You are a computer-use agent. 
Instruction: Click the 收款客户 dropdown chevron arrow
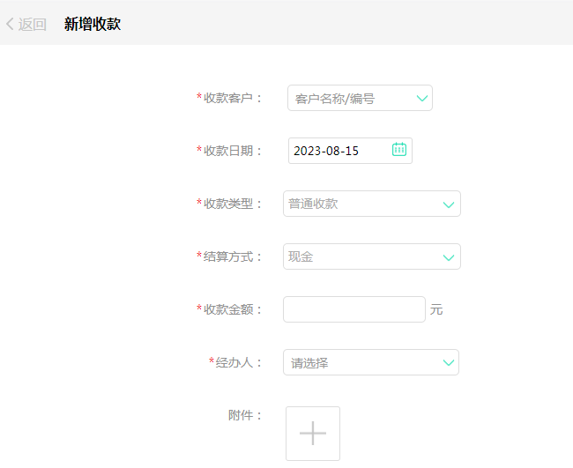click(x=422, y=98)
